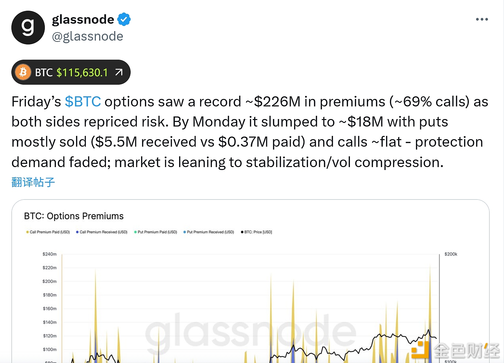Click the glassnode profile avatar
Viewport: 504px width, 363px height.
28,28
